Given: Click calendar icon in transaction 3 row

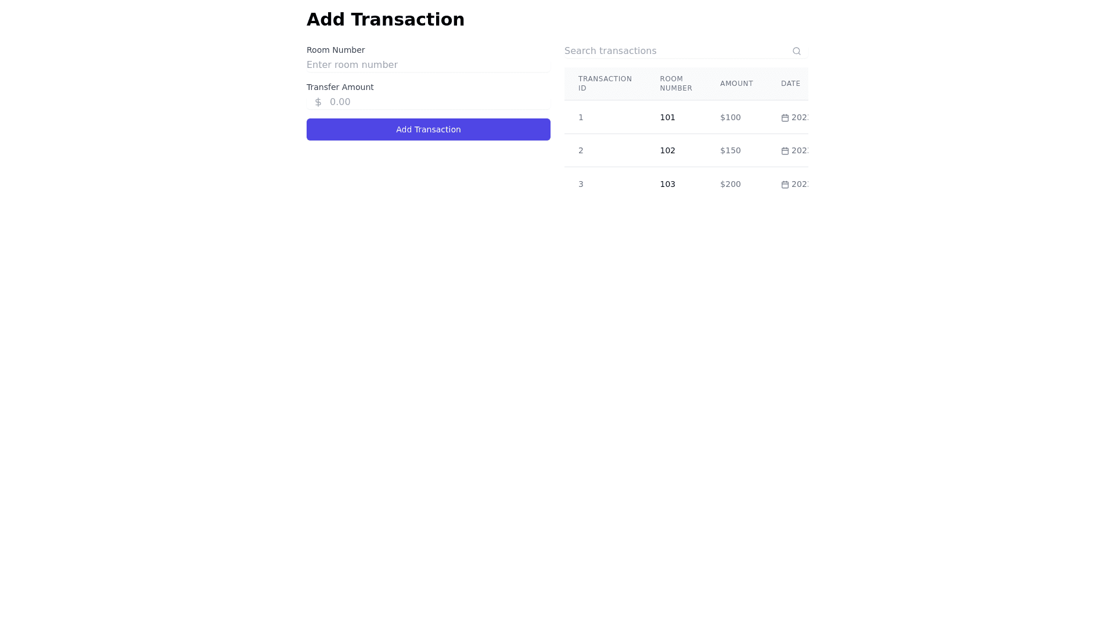Looking at the screenshot, I should (785, 185).
